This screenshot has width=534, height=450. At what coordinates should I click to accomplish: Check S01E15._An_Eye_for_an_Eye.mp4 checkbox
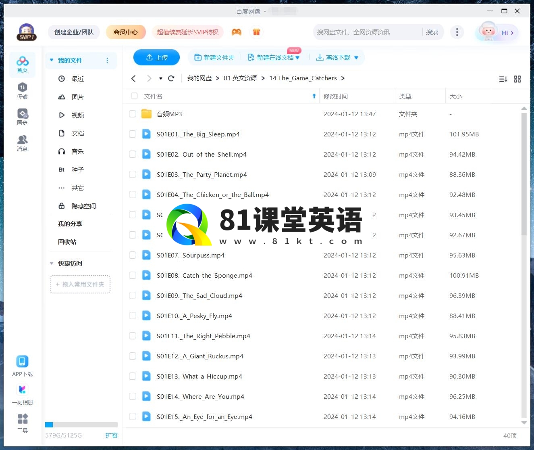click(x=133, y=417)
